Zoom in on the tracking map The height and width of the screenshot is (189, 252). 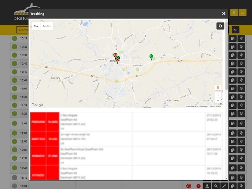coord(218,95)
